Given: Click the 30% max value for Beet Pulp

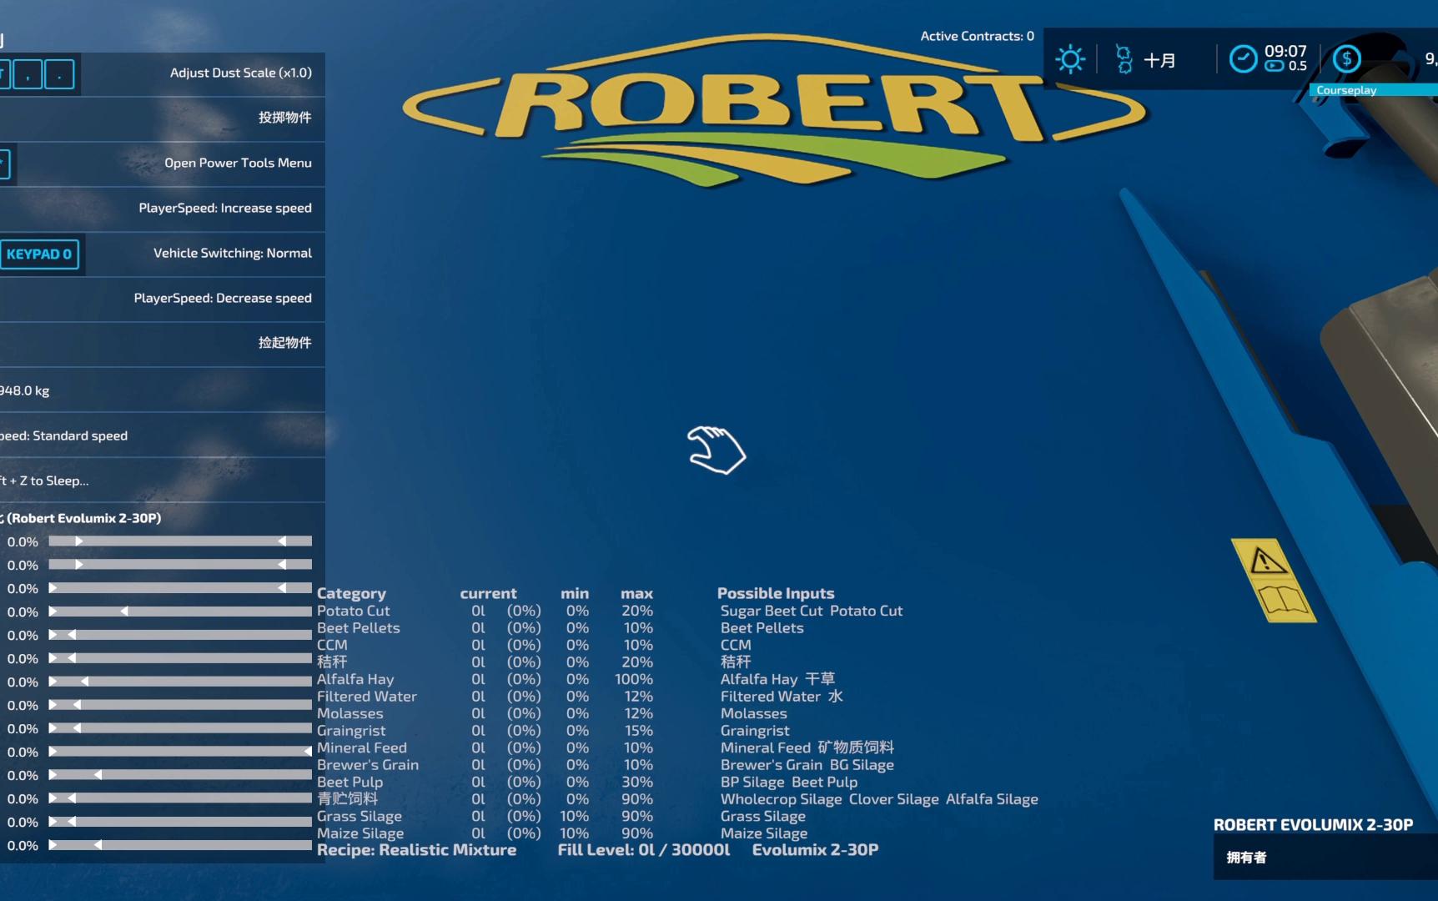Looking at the screenshot, I should (637, 782).
